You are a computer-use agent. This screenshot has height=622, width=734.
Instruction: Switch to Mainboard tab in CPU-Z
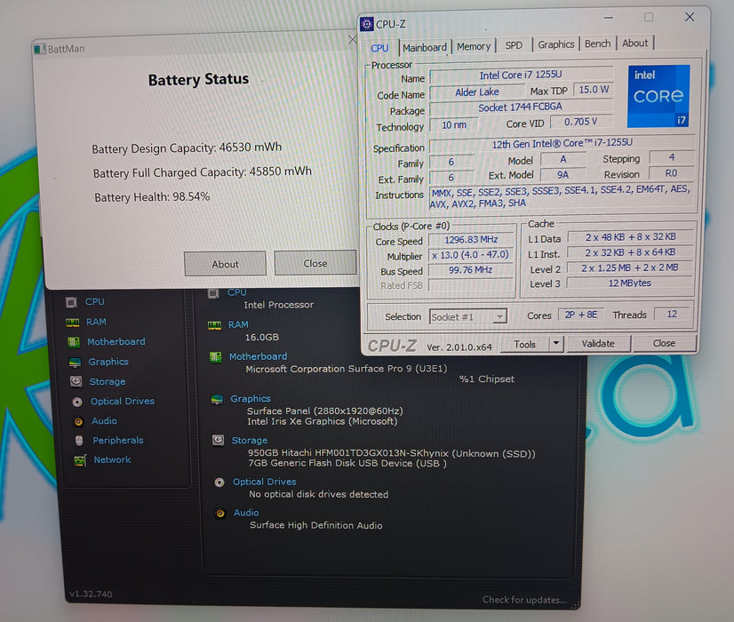[x=425, y=47]
